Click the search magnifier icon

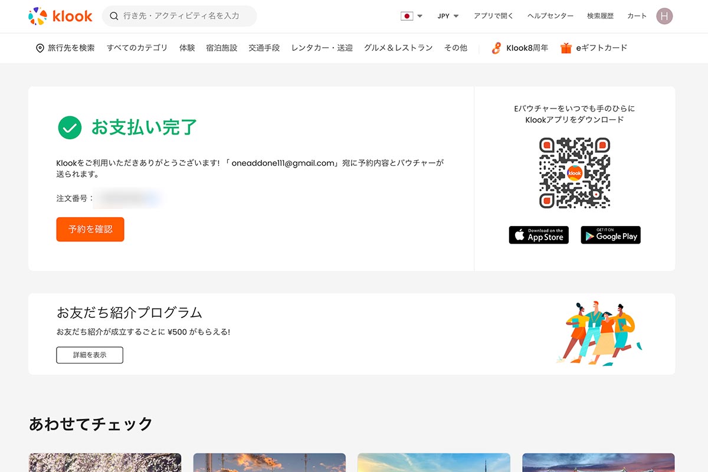114,16
